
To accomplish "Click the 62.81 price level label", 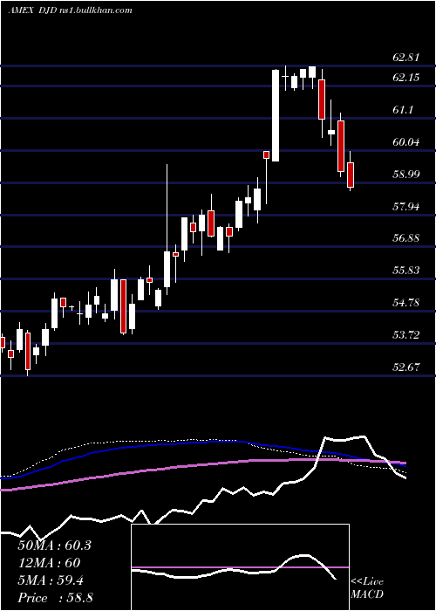I will pyautogui.click(x=406, y=58).
